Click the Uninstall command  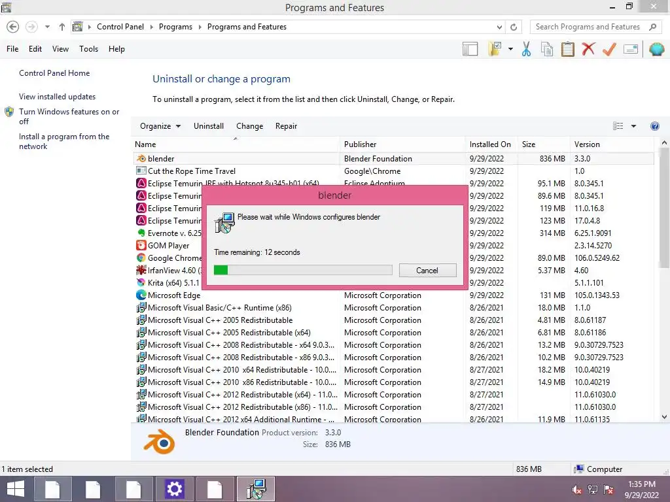click(x=209, y=126)
